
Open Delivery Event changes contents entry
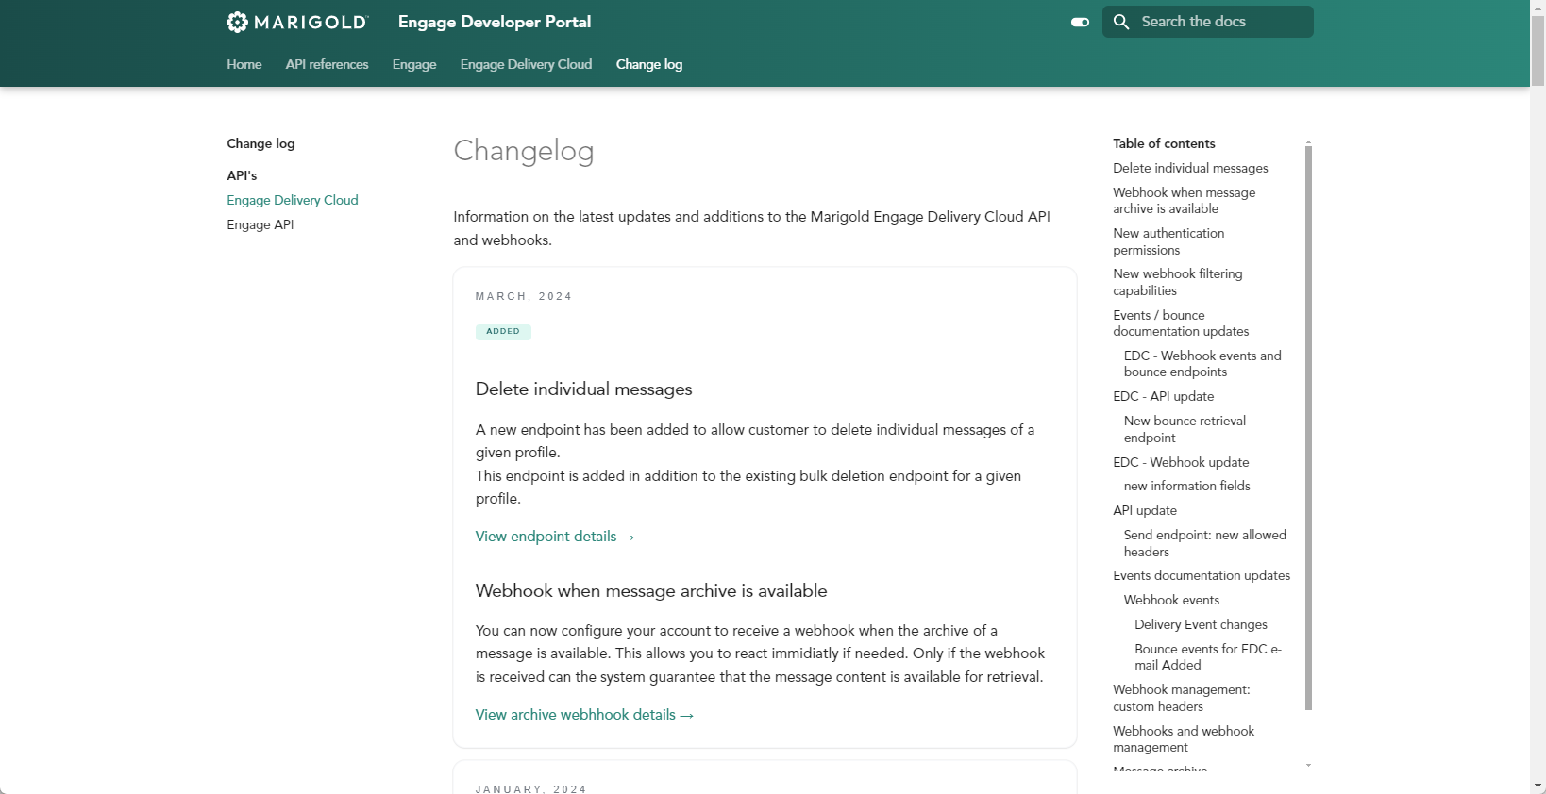coord(1201,624)
